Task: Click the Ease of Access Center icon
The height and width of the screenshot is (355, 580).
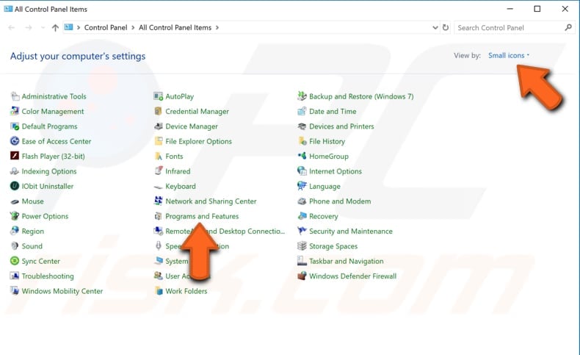Action: (15, 141)
